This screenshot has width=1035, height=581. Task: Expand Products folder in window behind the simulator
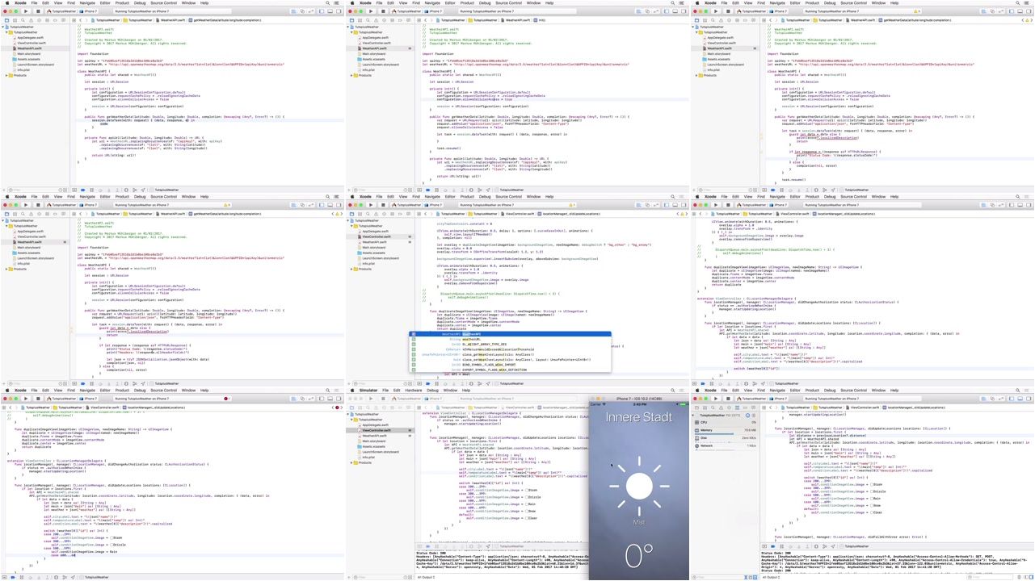pos(352,462)
